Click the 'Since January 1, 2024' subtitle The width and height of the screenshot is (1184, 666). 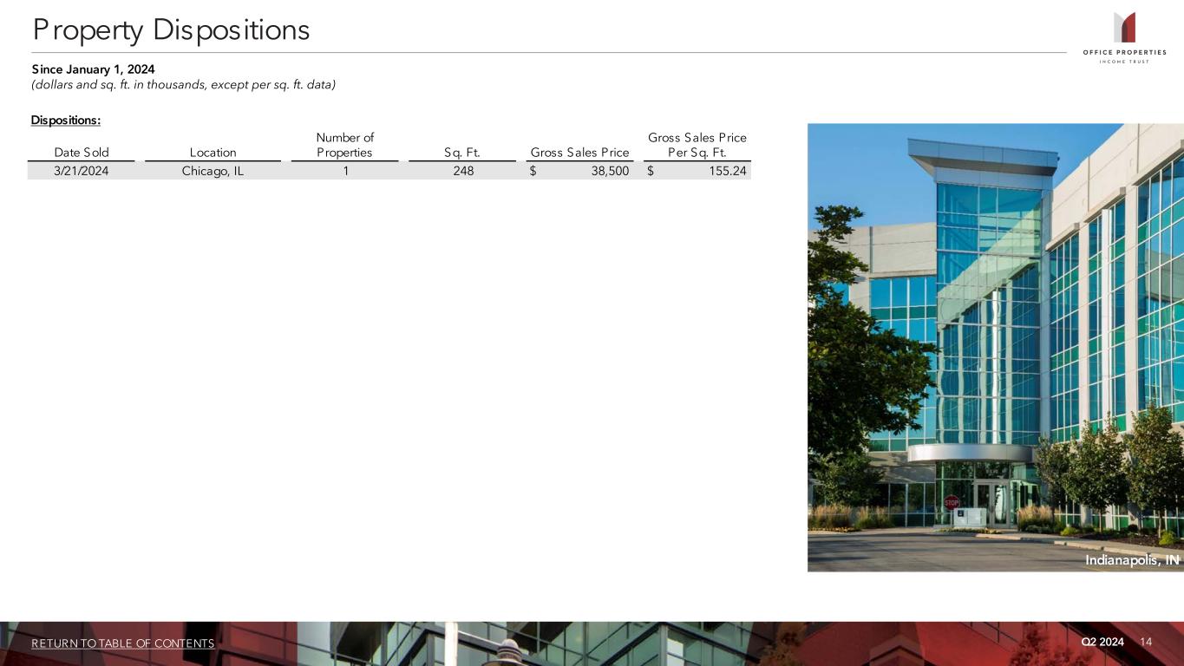point(94,69)
